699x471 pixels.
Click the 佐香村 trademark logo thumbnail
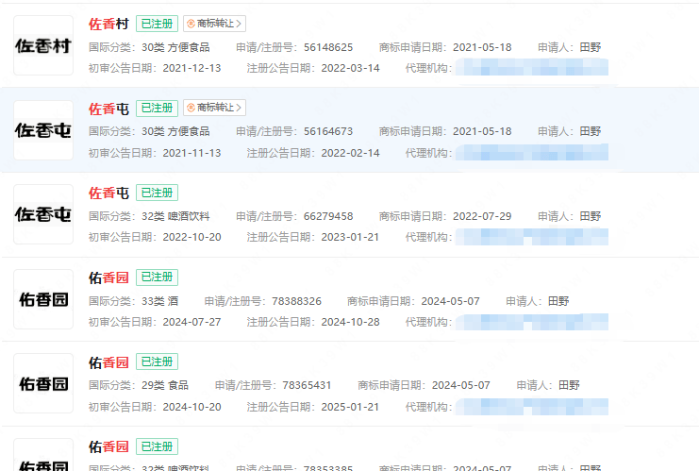42,45
